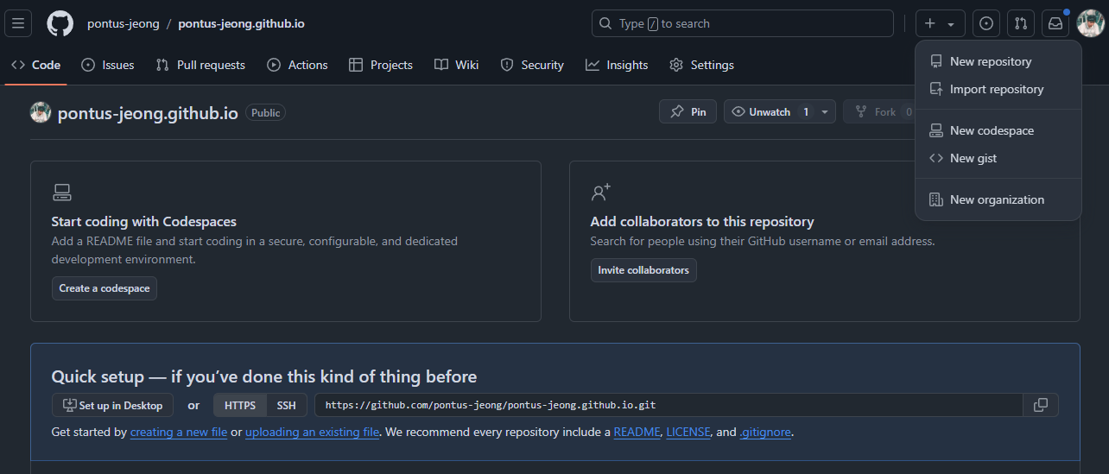Open the README link
The image size is (1109, 474).
pyautogui.click(x=637, y=432)
